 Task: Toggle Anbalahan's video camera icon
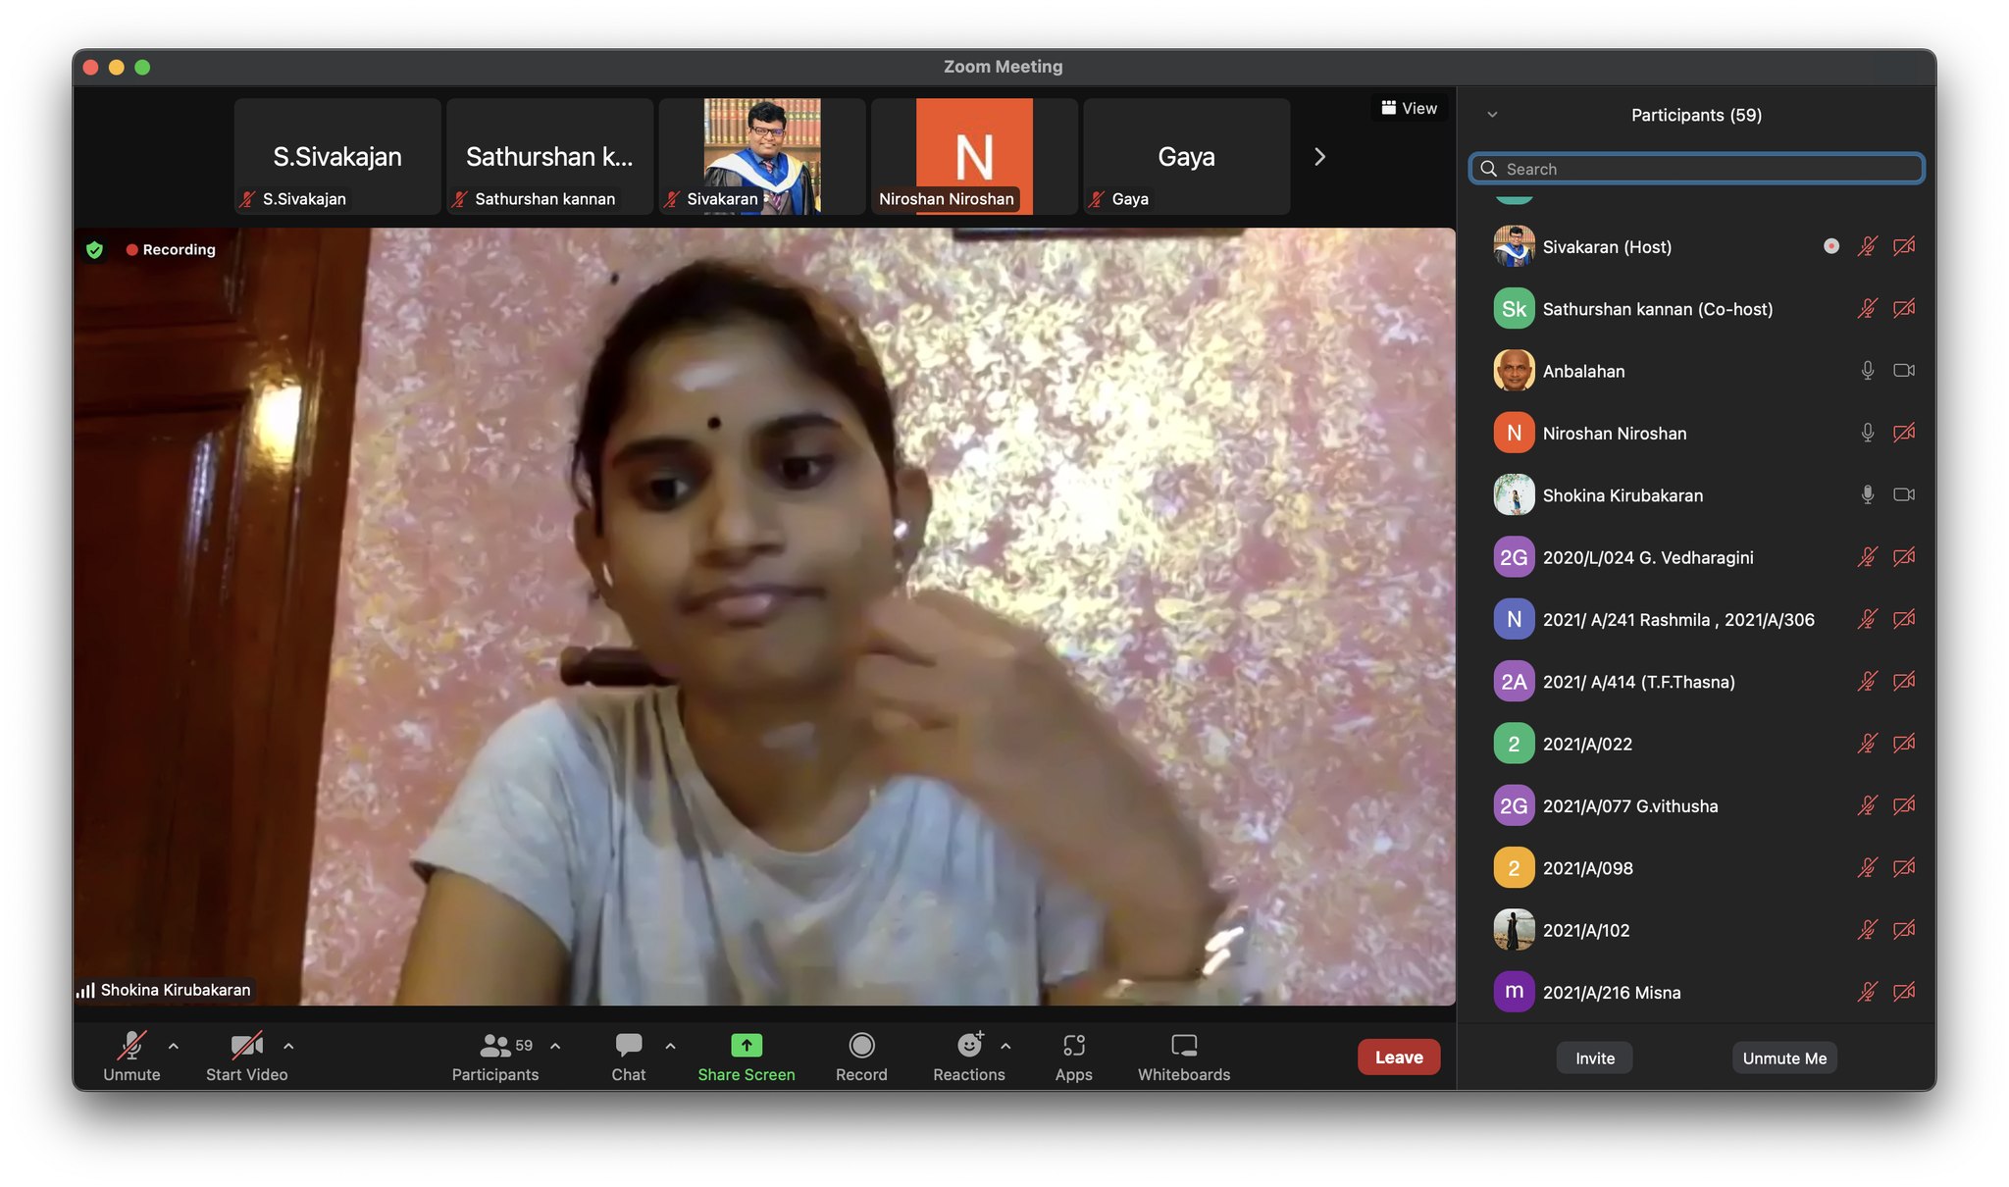point(1904,371)
